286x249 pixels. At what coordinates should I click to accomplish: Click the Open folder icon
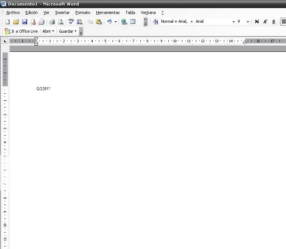pyautogui.click(x=16, y=22)
